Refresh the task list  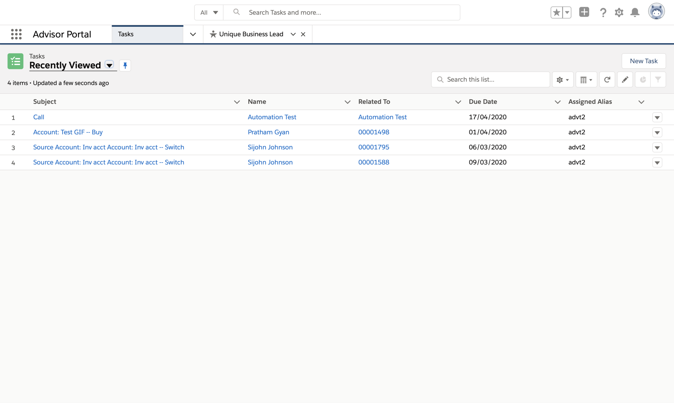tap(607, 79)
